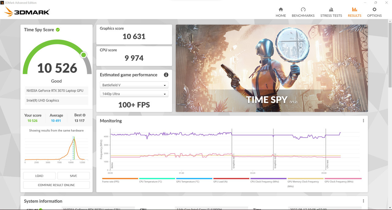The height and width of the screenshot is (210, 392).
Task: Open the Estimated game performance info icon
Action: coord(166,75)
